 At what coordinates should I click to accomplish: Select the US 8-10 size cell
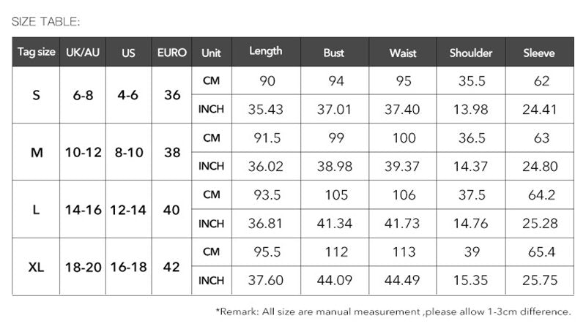coord(128,152)
